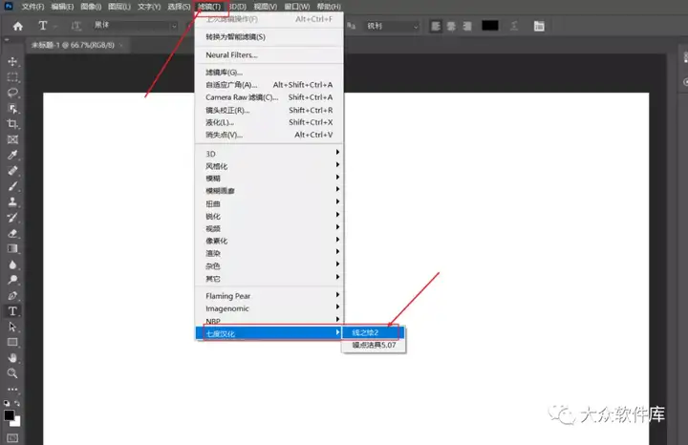This screenshot has width=688, height=445.
Task: Click the Home icon in options bar
Action: [17, 27]
